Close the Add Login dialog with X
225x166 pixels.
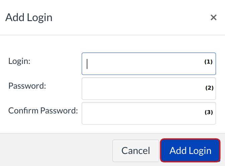tap(213, 18)
